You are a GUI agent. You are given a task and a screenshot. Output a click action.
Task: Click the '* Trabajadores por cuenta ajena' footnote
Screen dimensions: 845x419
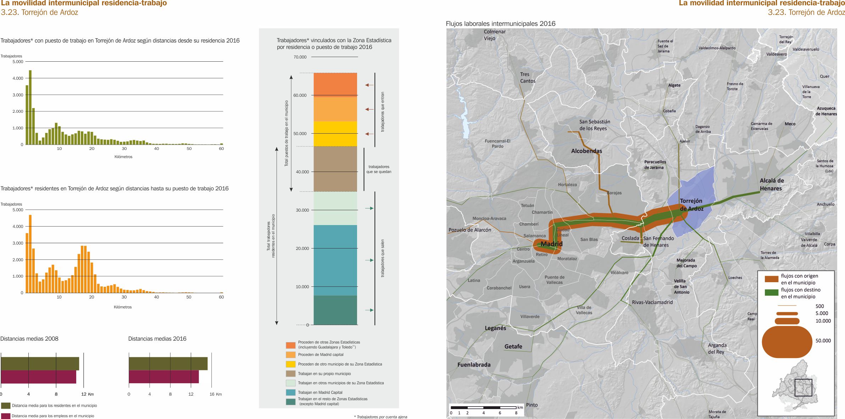click(x=380, y=417)
